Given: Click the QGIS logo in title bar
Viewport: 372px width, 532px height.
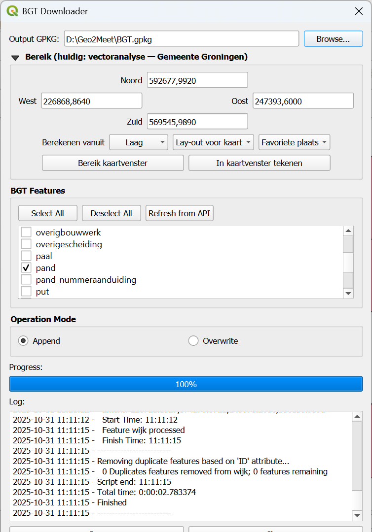Looking at the screenshot, I should click(12, 11).
